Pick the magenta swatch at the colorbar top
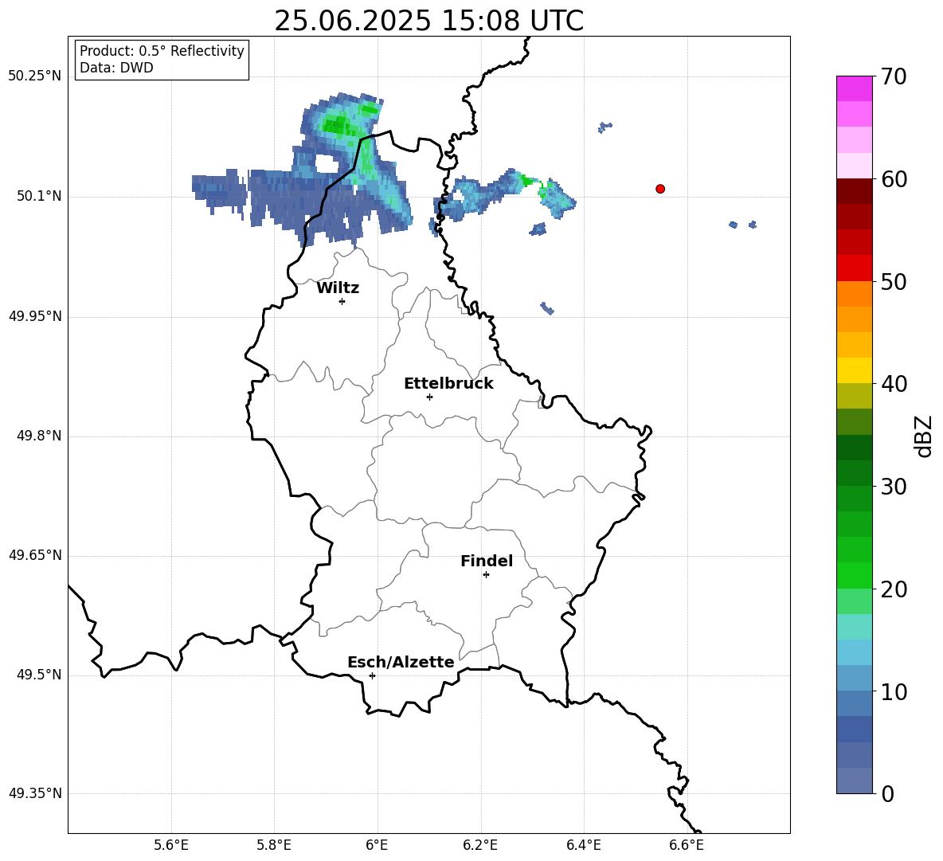 [x=854, y=88]
